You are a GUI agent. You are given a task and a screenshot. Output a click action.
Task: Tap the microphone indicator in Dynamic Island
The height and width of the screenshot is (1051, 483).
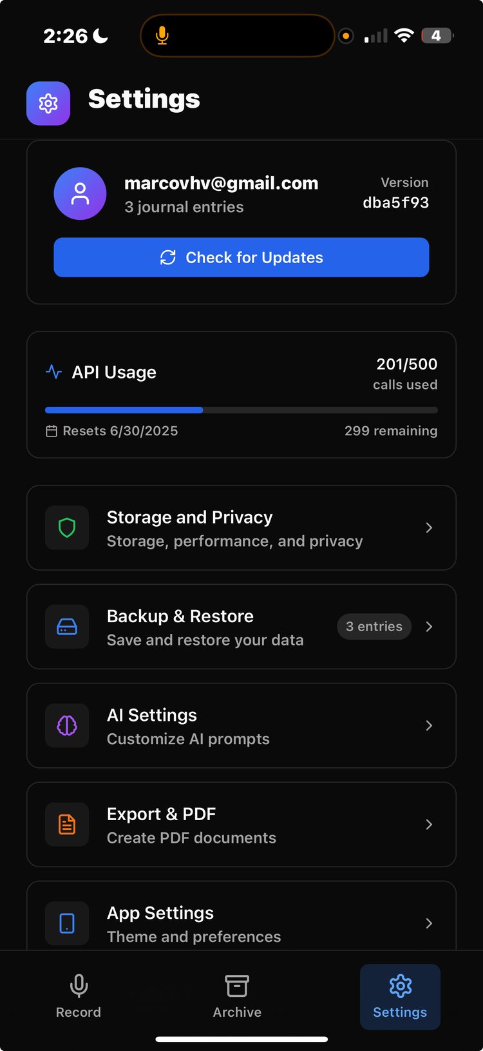click(162, 35)
